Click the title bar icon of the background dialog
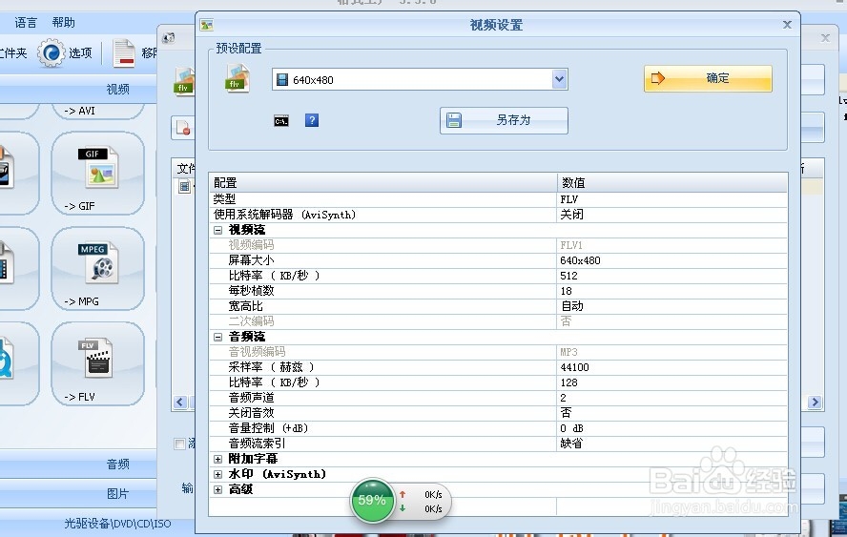Screen dimensions: 847x537 point(169,38)
